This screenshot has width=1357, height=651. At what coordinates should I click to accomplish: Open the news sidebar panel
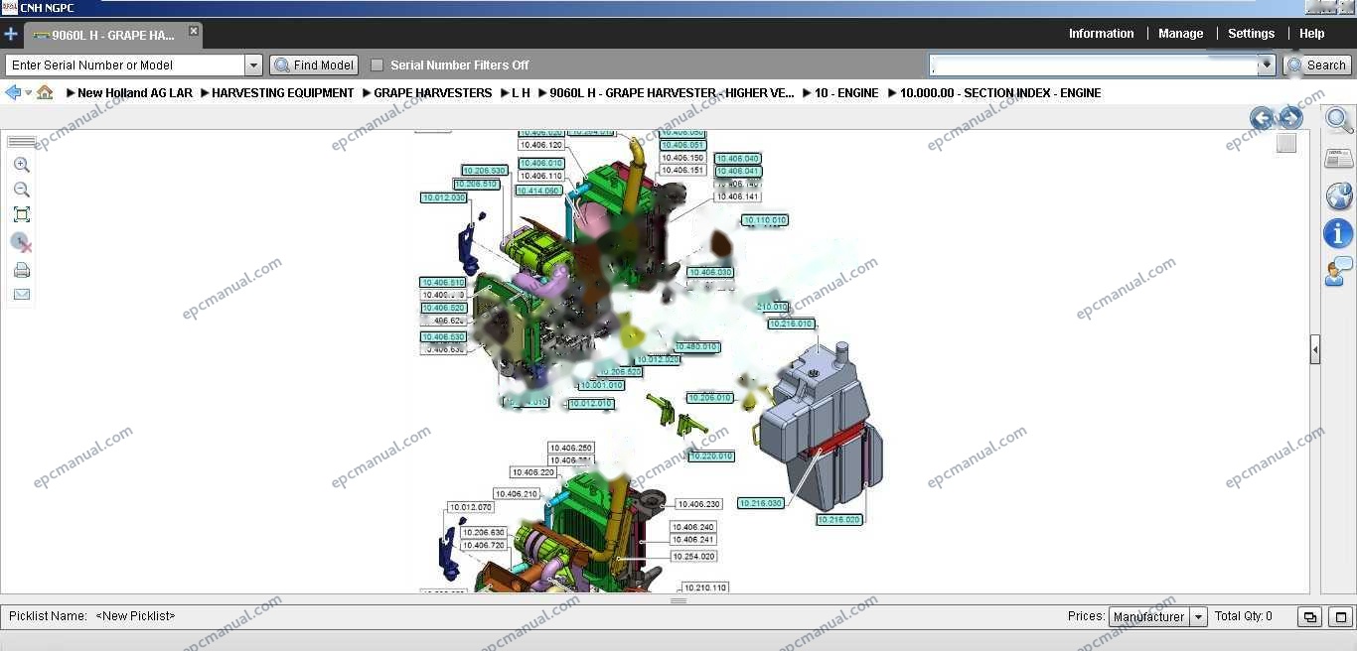tap(1339, 159)
